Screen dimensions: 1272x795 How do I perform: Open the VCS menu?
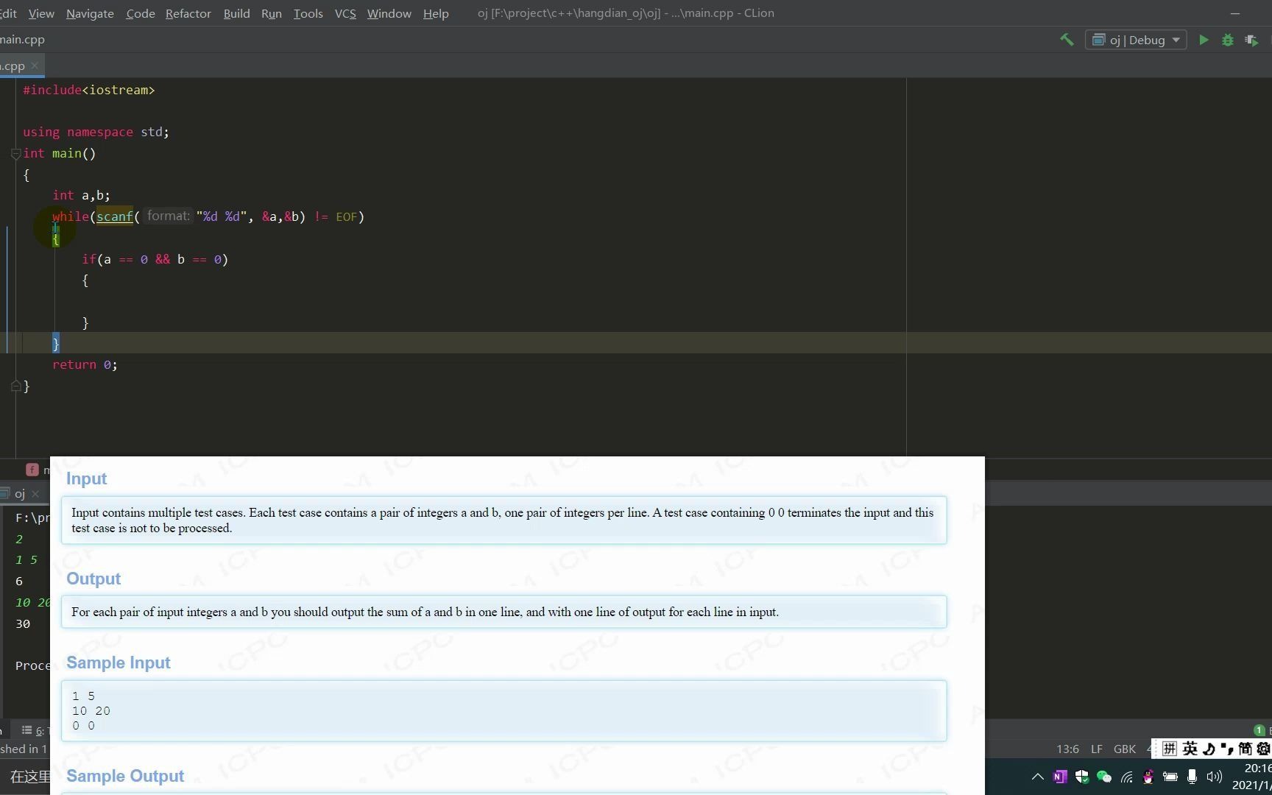345,13
